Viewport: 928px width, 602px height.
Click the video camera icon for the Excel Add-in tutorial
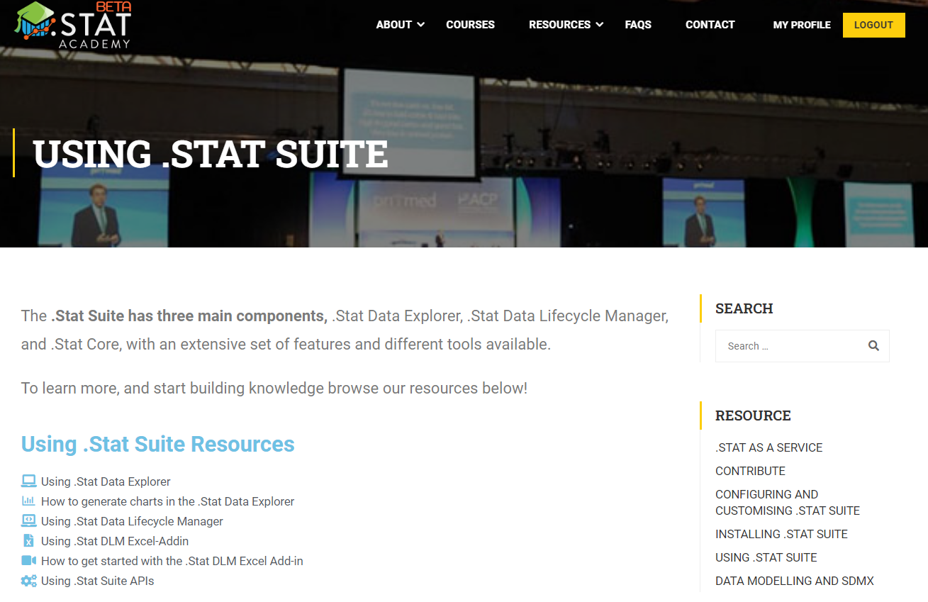(28, 560)
